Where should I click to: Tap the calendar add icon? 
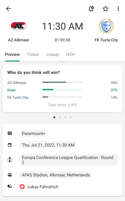(x=10, y=145)
